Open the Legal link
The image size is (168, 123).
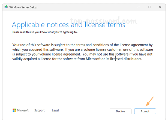coord(55,110)
